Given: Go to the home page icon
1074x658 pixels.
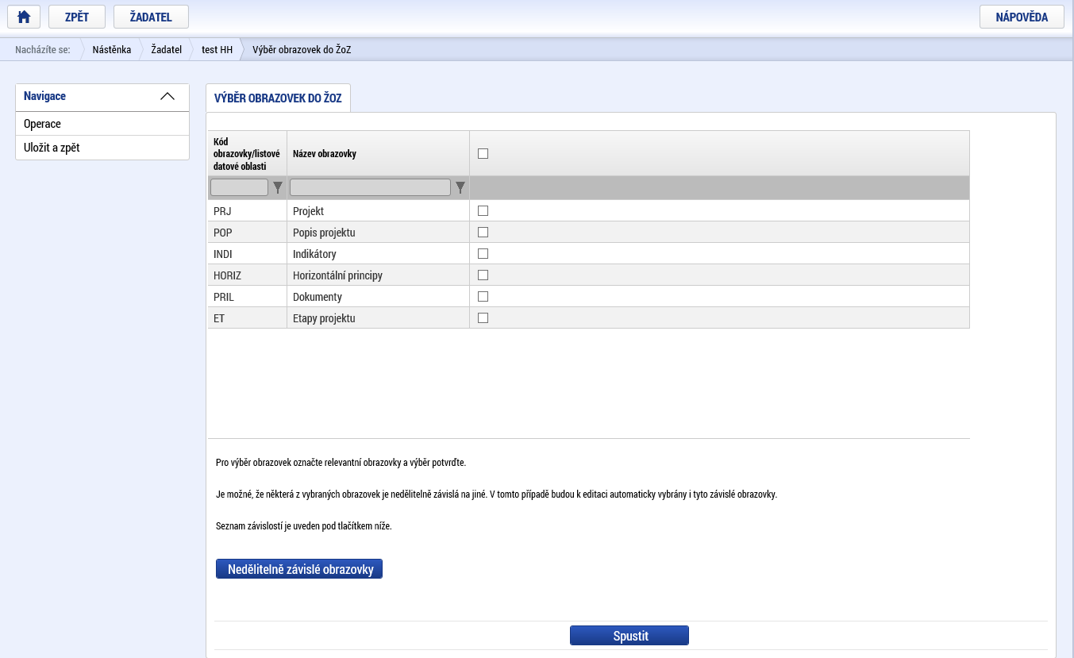Looking at the screenshot, I should pos(24,17).
